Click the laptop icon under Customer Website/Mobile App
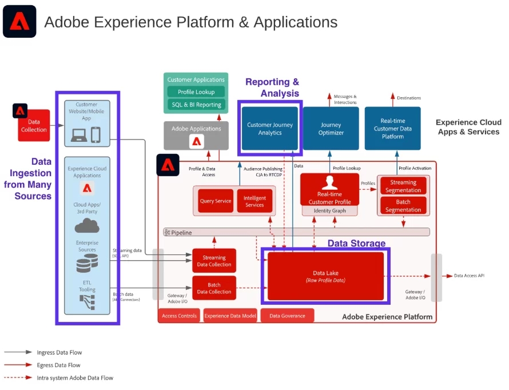 [x=78, y=135]
